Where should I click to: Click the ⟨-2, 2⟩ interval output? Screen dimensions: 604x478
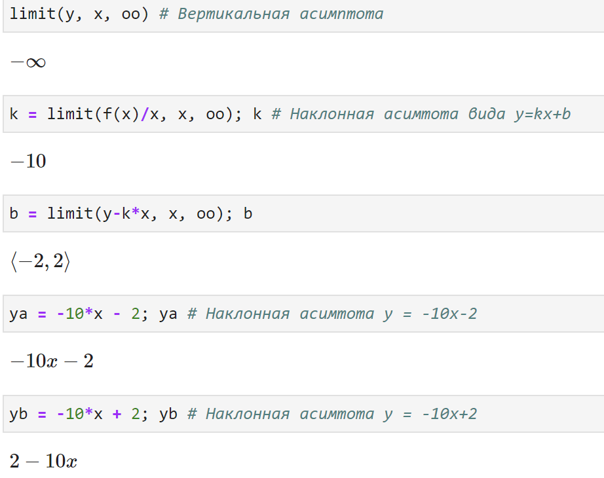[x=40, y=262]
